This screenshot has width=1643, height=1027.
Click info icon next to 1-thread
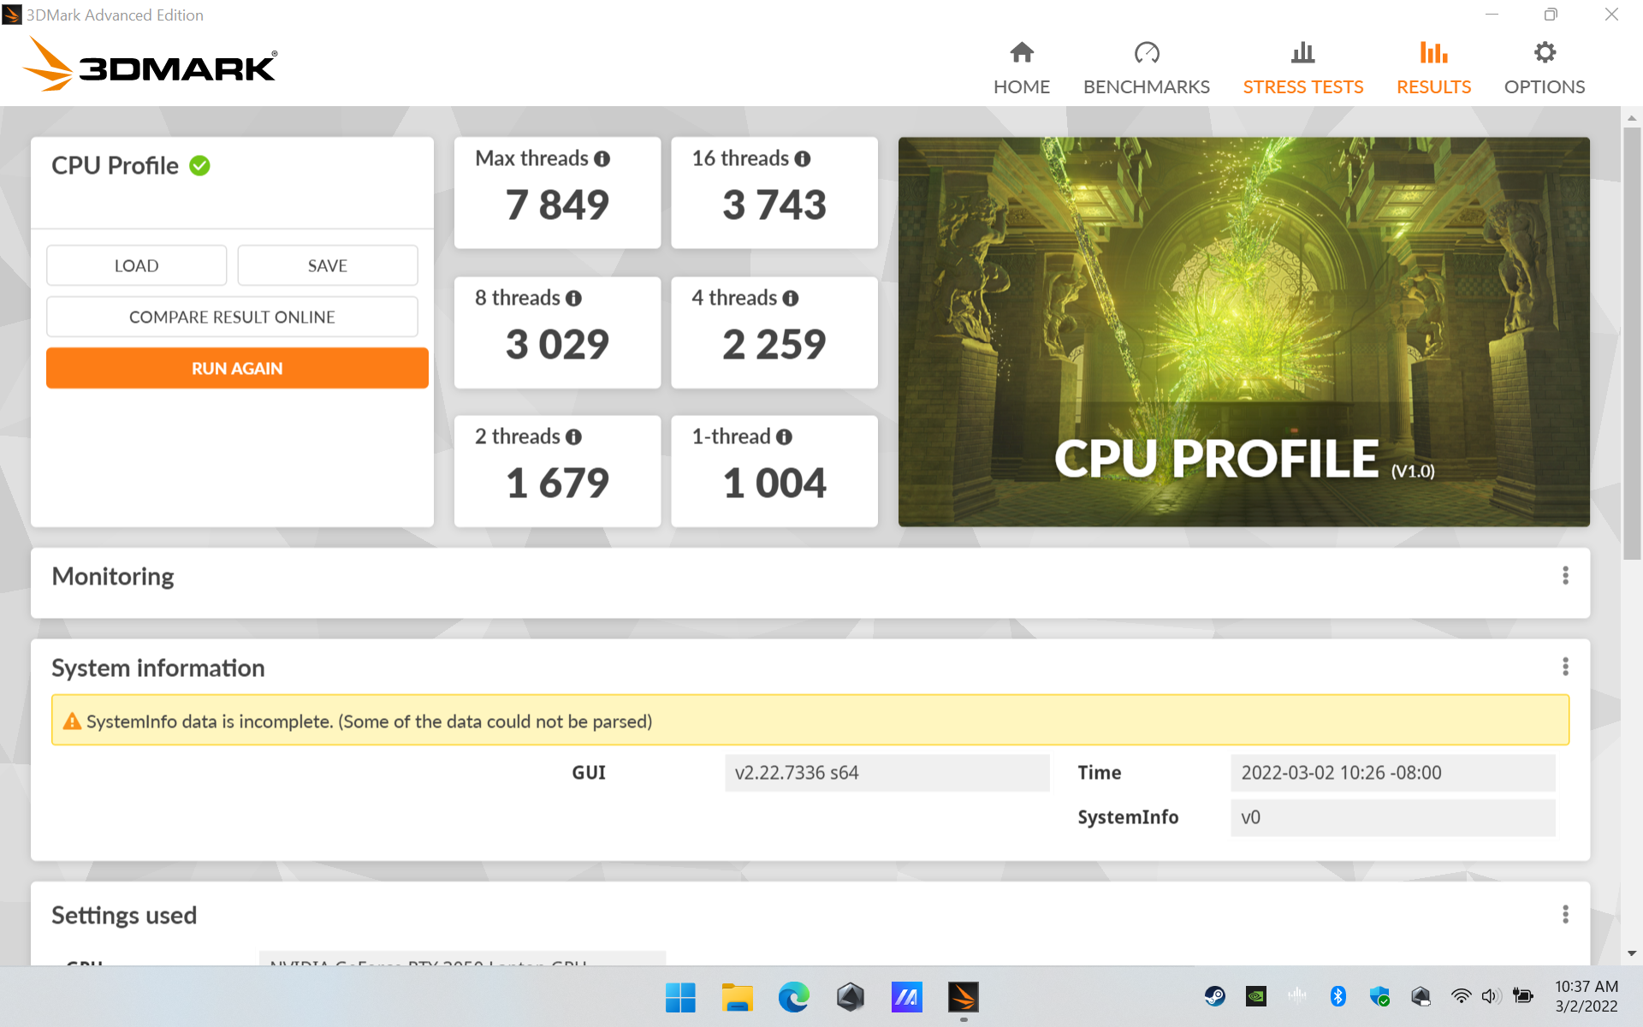[784, 436]
